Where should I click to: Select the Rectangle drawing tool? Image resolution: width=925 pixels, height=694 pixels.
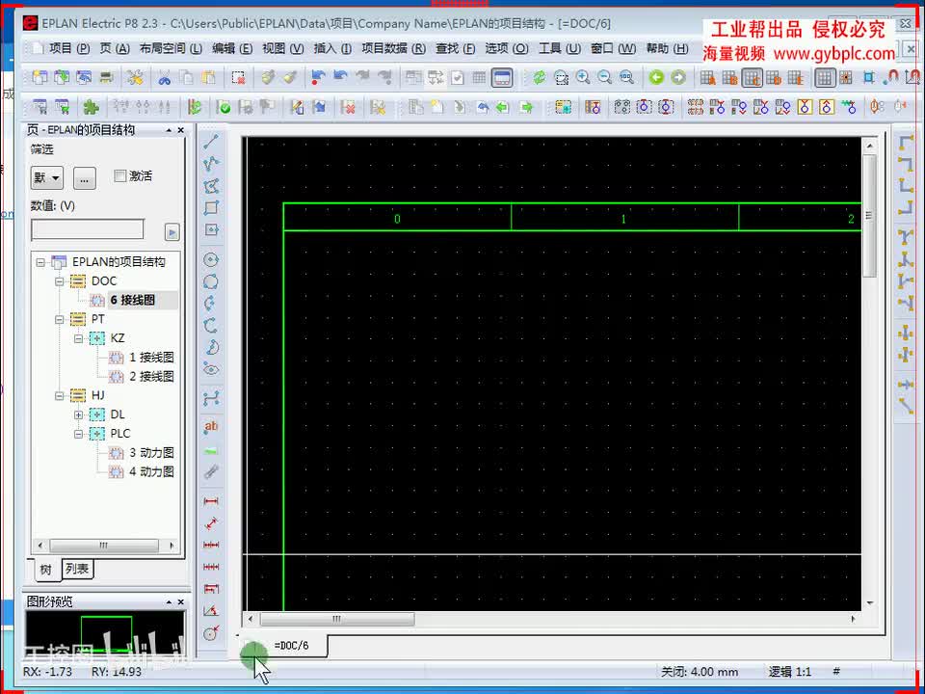point(211,208)
